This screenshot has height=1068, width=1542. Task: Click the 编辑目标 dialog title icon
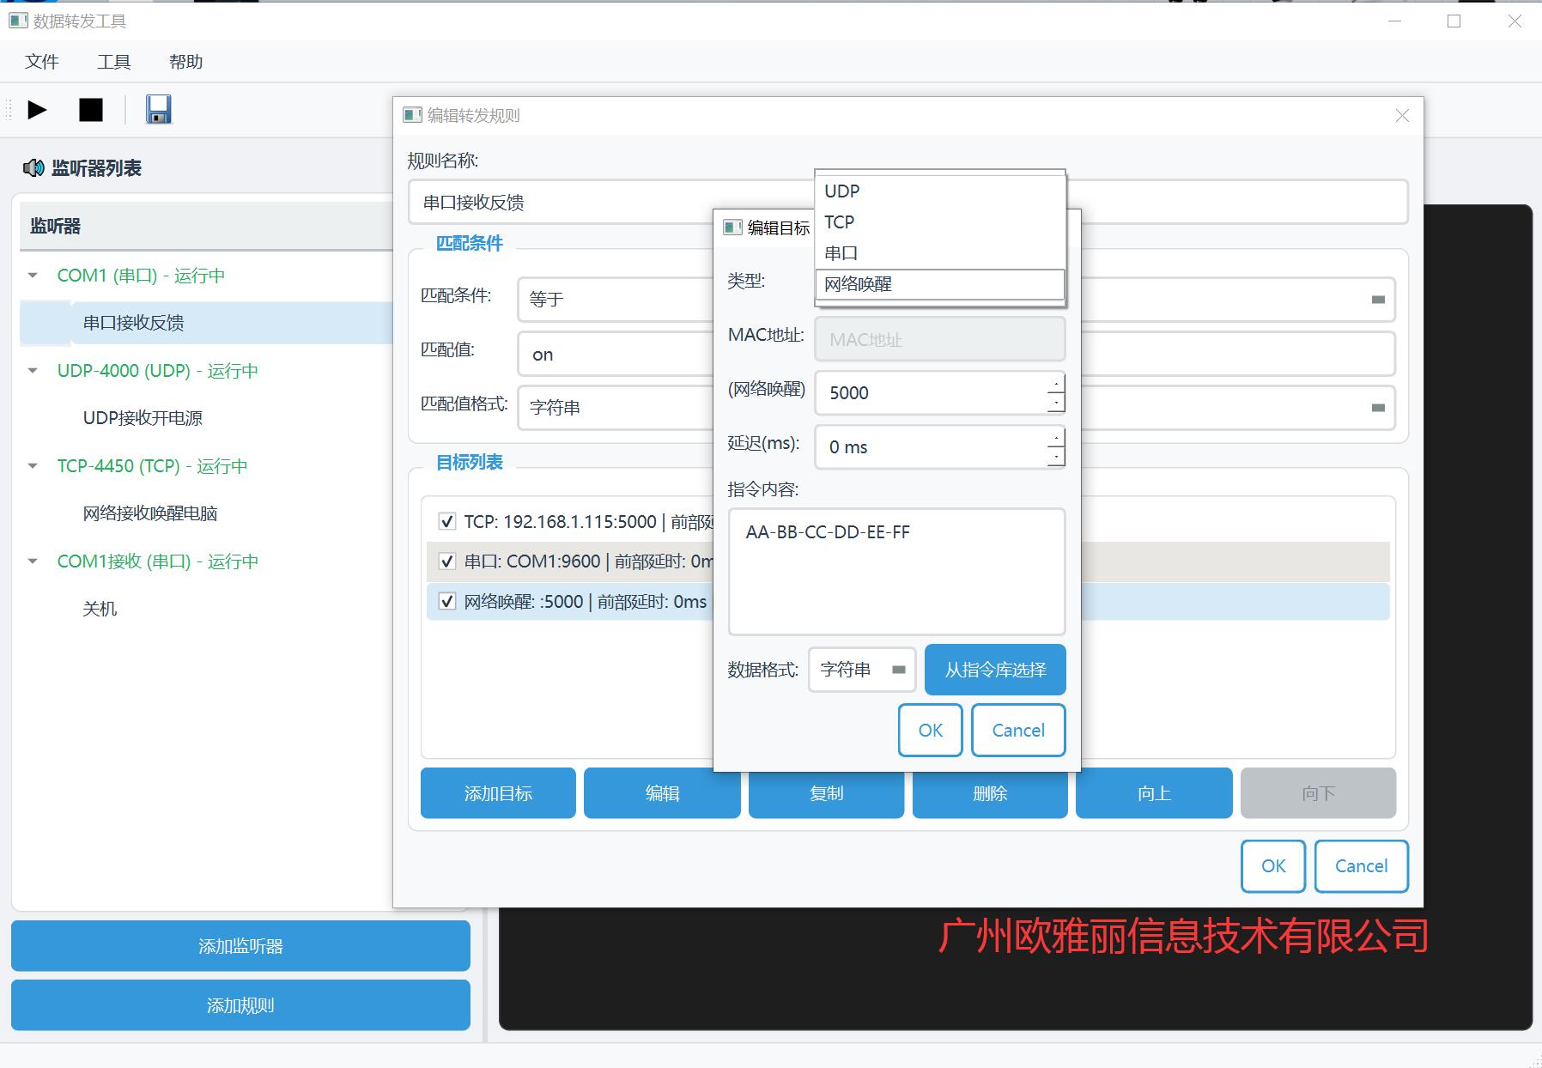click(732, 228)
